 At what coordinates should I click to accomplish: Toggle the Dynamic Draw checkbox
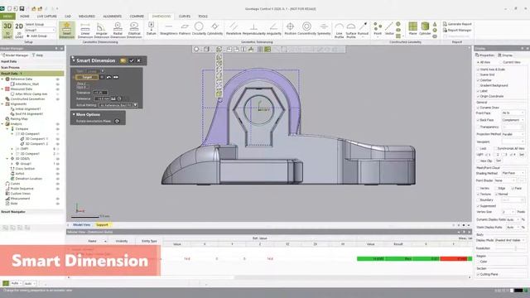tap(479, 108)
